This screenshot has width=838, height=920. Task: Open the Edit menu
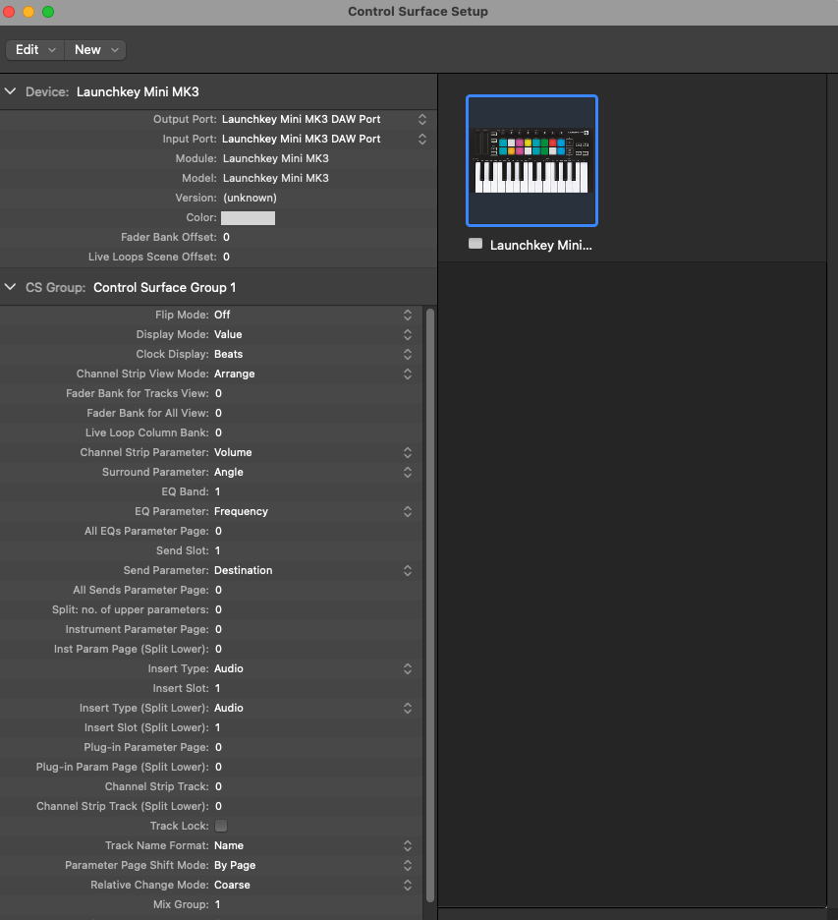pyautogui.click(x=35, y=50)
